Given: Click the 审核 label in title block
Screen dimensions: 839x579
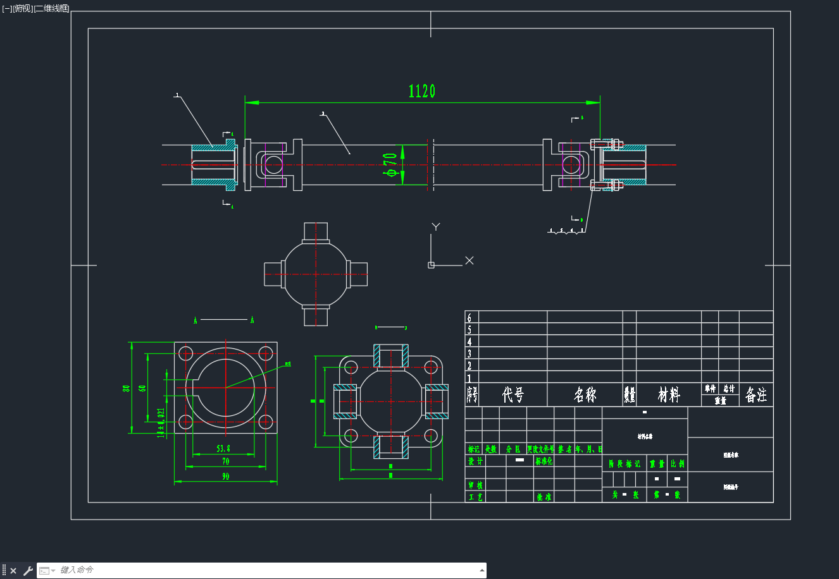Looking at the screenshot, I should click(x=475, y=485).
